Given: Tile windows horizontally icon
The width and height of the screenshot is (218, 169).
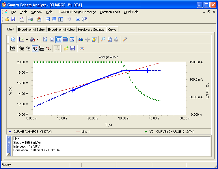Looking at the screenshot, I should (x=48, y=19).
